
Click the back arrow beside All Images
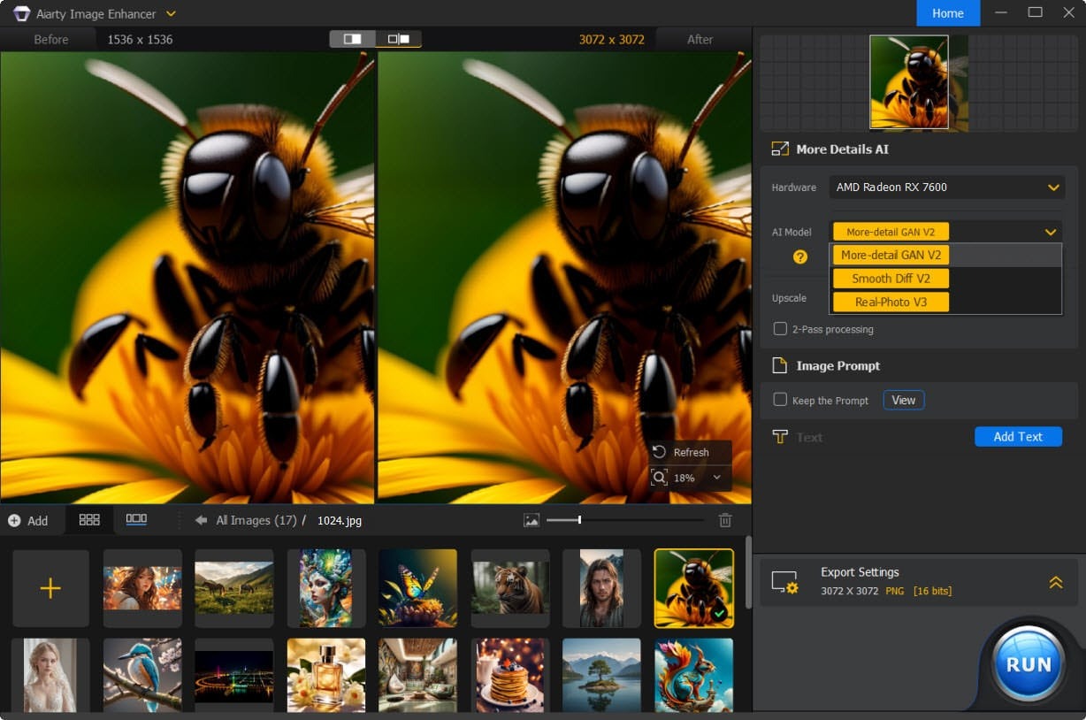click(x=201, y=520)
